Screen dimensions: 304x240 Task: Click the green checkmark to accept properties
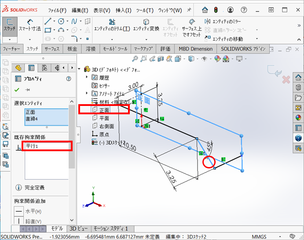17,90
